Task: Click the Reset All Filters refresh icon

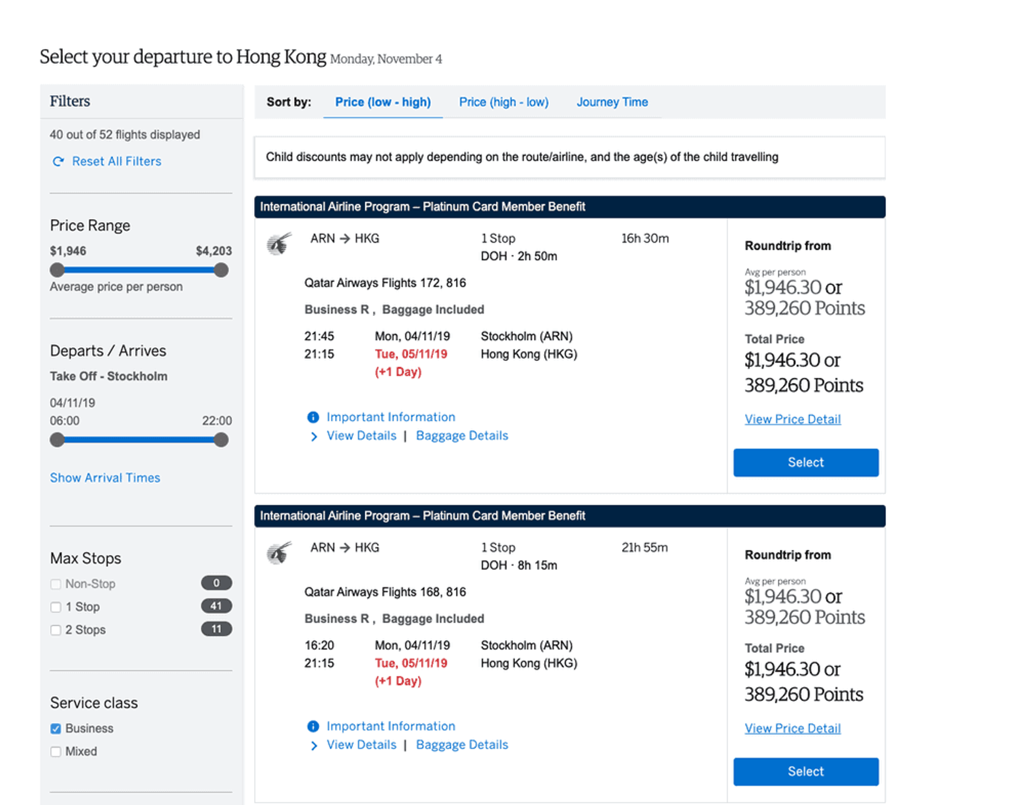Action: click(58, 162)
